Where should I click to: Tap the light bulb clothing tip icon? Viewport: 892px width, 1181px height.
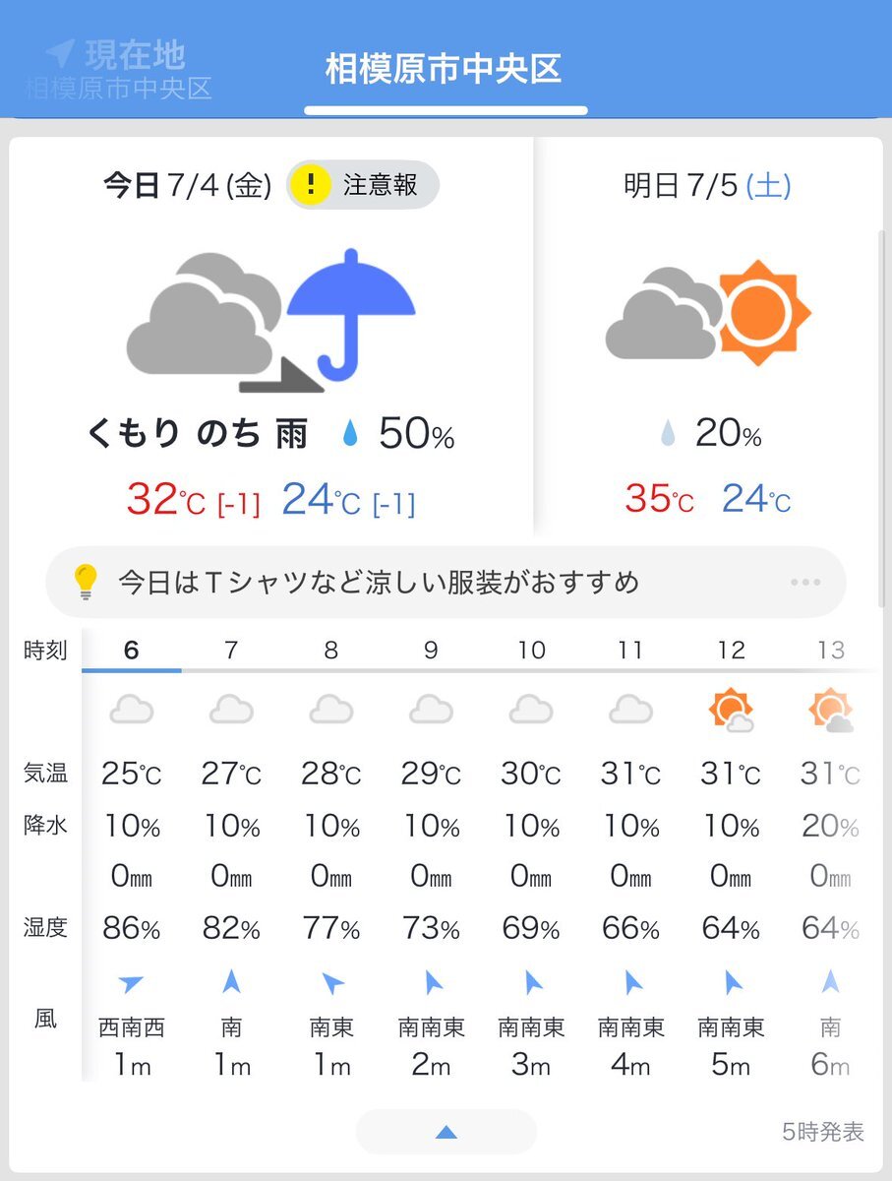point(87,583)
